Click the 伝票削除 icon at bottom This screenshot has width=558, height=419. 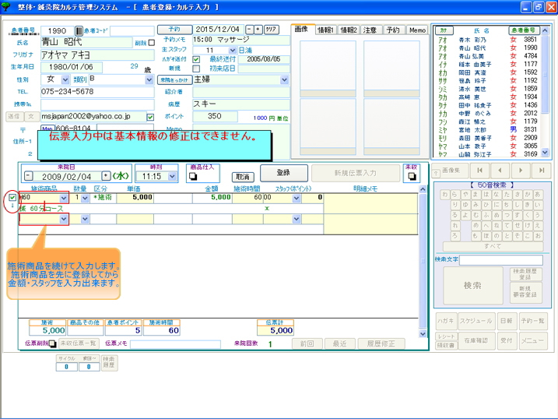(53, 343)
